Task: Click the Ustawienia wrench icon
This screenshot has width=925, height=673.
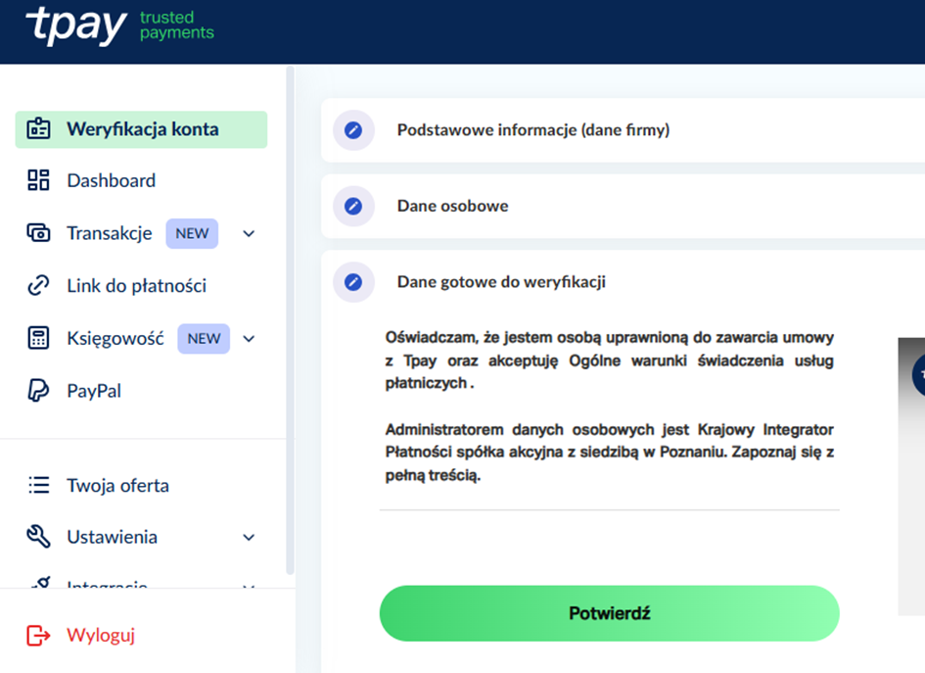Action: (x=38, y=537)
